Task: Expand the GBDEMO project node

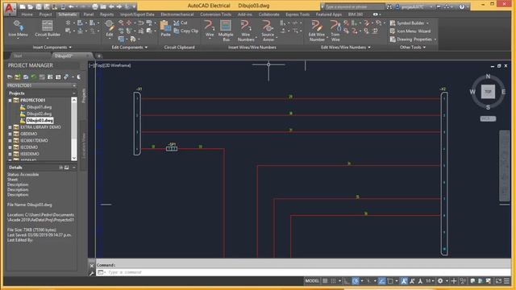Action: click(10, 134)
